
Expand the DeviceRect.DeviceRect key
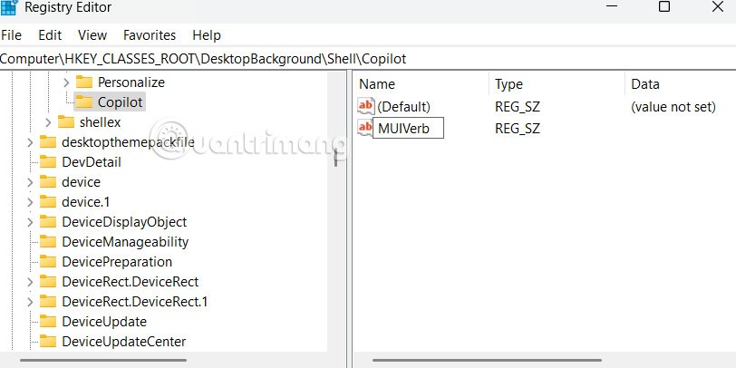(x=30, y=282)
